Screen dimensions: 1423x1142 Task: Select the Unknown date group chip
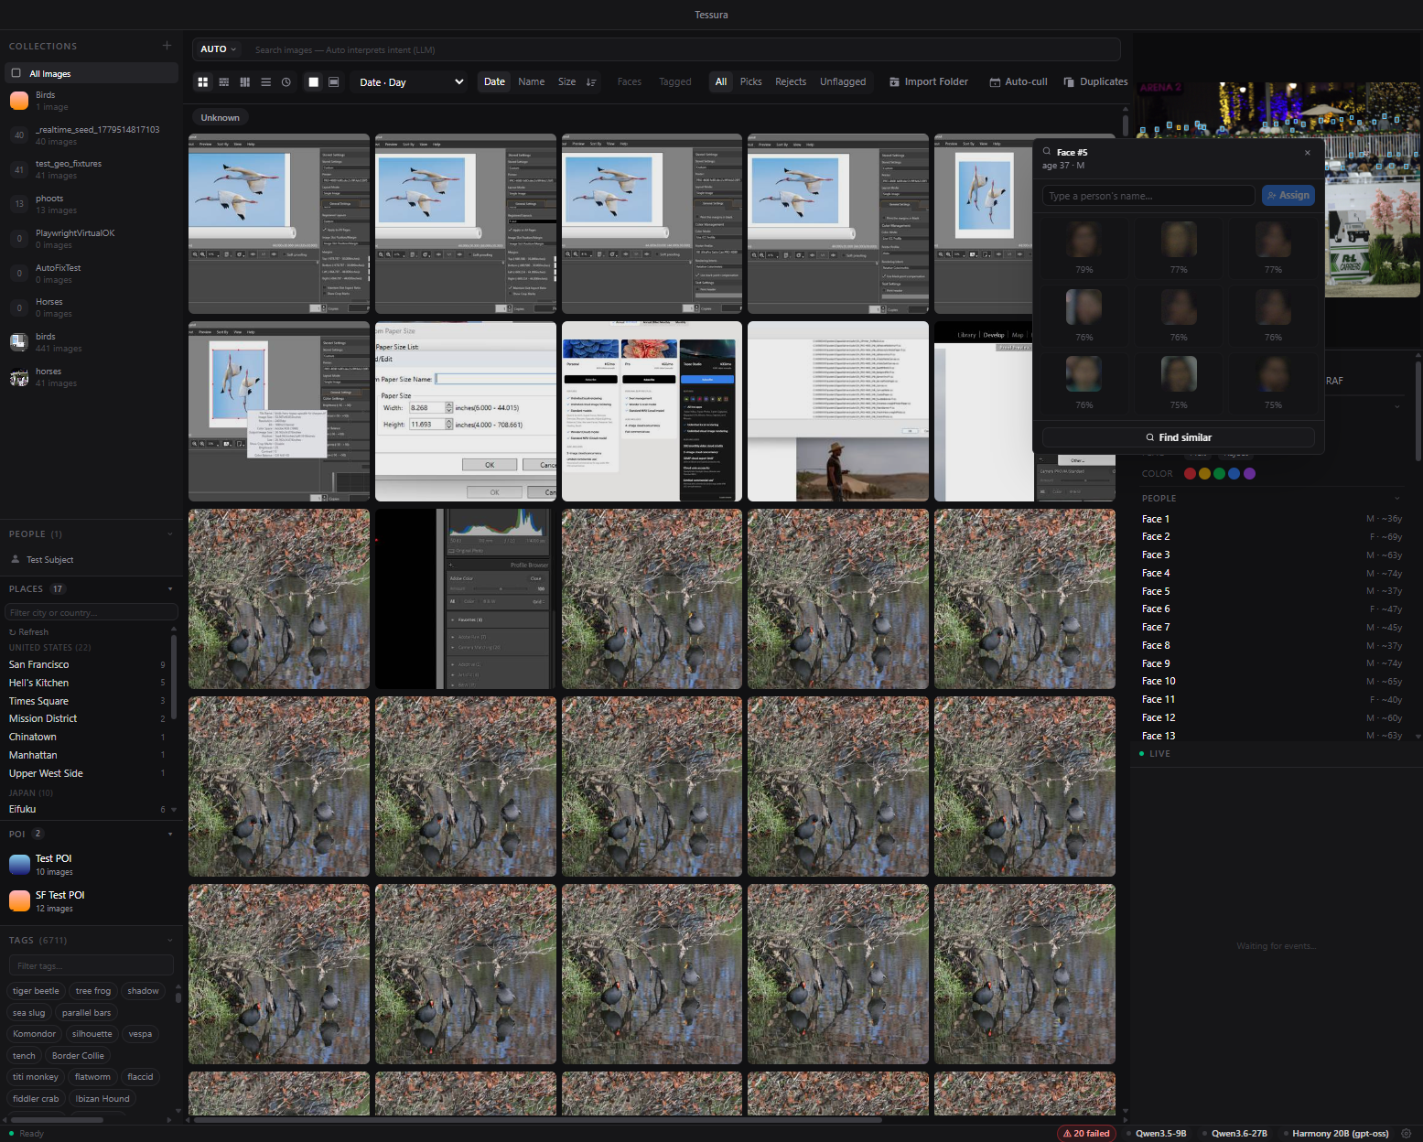tap(221, 118)
